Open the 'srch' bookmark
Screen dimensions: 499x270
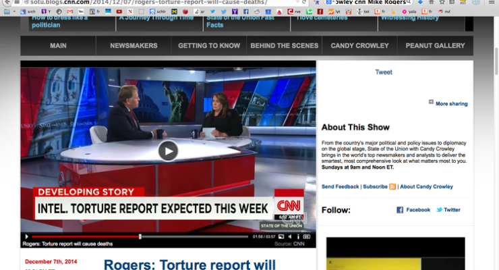click(x=28, y=11)
